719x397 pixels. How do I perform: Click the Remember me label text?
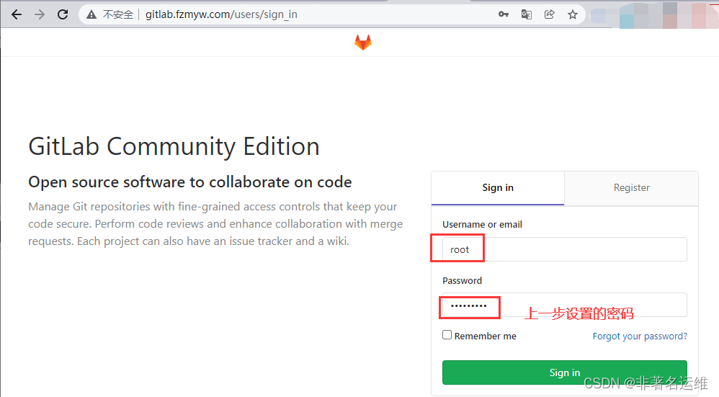485,336
